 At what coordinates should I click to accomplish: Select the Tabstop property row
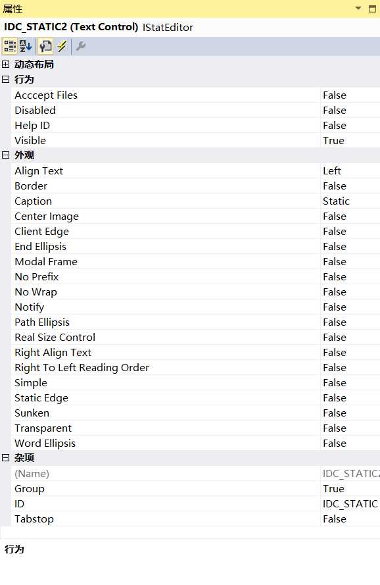pos(195,519)
